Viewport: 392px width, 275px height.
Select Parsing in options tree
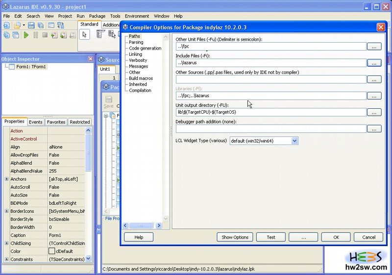[x=136, y=42]
